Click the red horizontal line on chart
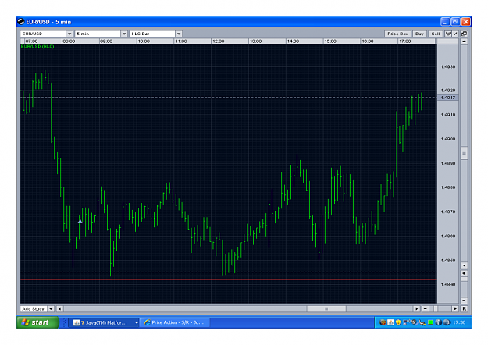 (x=229, y=279)
